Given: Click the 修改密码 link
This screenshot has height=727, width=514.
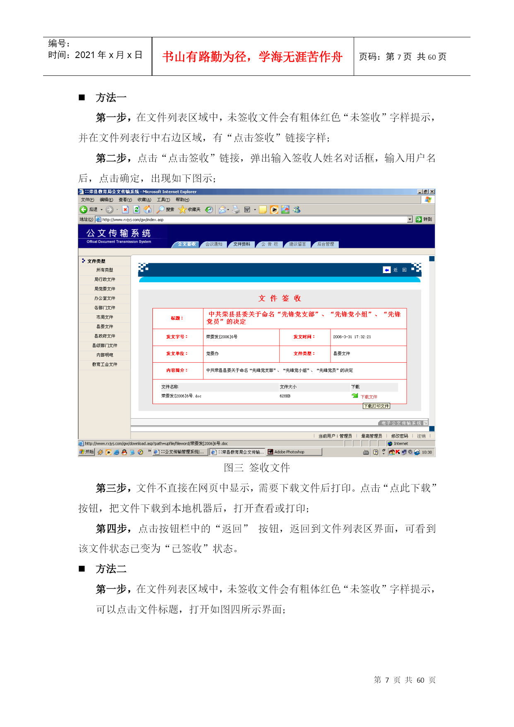Looking at the screenshot, I should [x=400, y=436].
